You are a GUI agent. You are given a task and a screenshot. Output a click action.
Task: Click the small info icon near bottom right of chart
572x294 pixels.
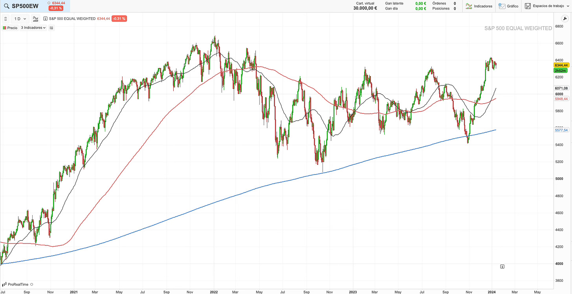tap(502, 267)
